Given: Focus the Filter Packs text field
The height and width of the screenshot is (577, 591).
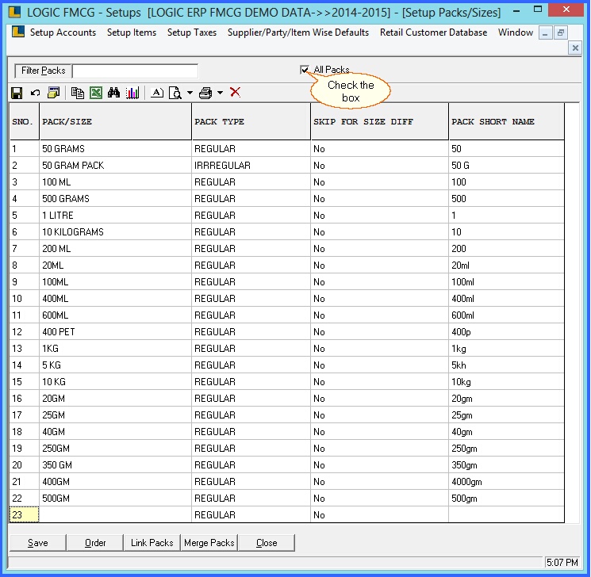Looking at the screenshot, I should [x=136, y=71].
